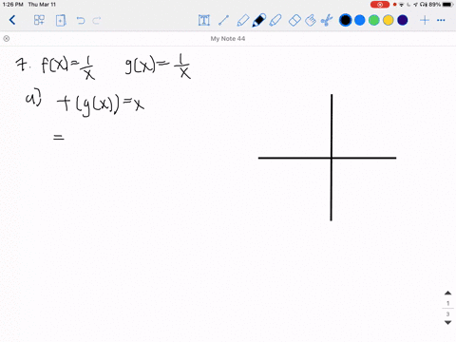
Task: Open the page grid overview icon
Action: [39, 20]
